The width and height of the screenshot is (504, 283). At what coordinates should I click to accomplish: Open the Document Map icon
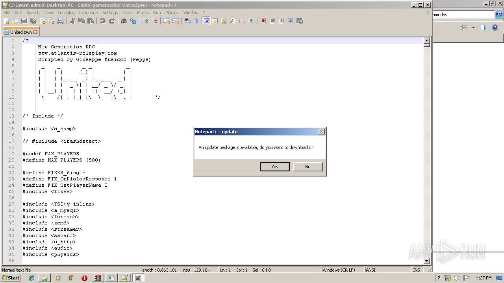[224, 21]
